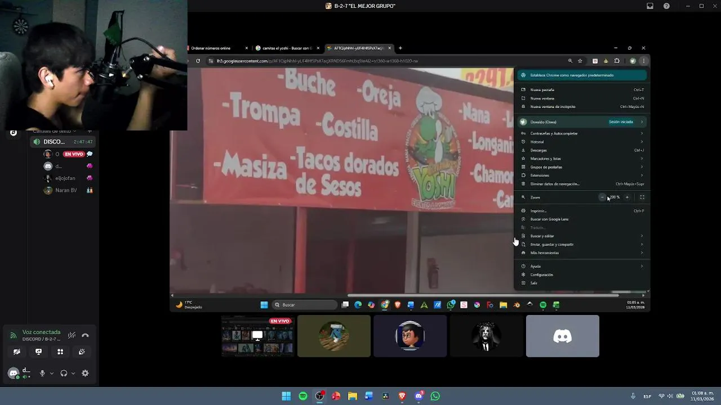Image resolution: width=721 pixels, height=405 pixels.
Task: Open Discord activities launcher button
Action: point(60,352)
